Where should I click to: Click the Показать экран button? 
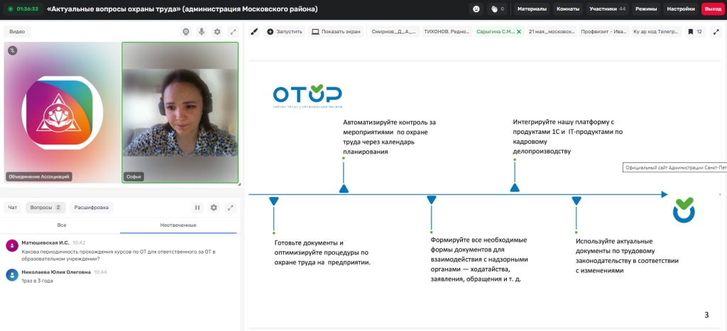tap(336, 32)
